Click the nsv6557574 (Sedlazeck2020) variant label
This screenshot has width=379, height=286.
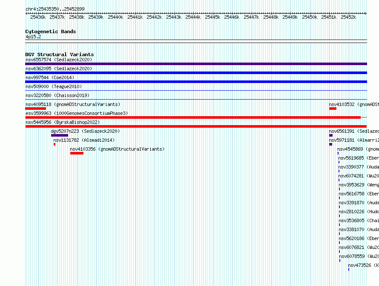(x=59, y=60)
